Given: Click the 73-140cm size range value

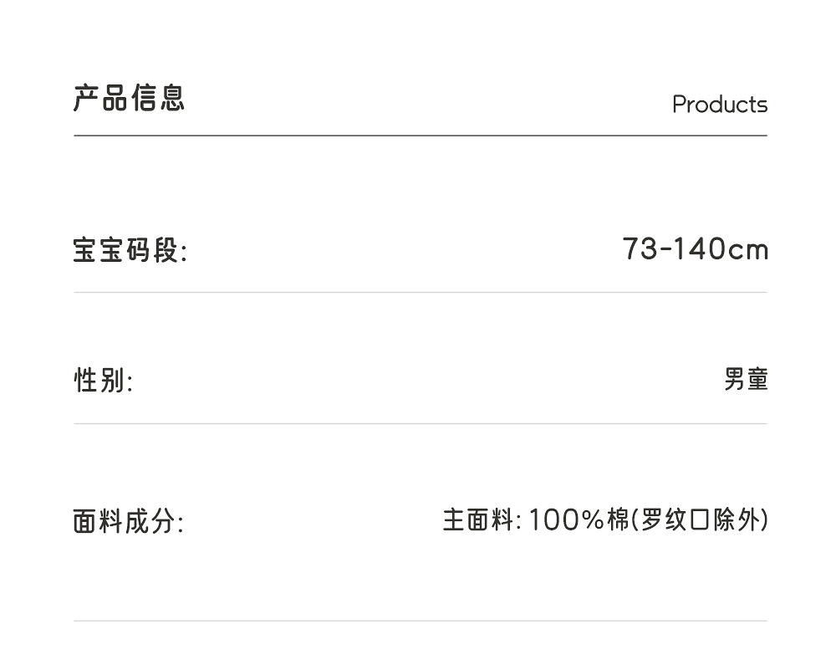Looking at the screenshot, I should point(695,249).
